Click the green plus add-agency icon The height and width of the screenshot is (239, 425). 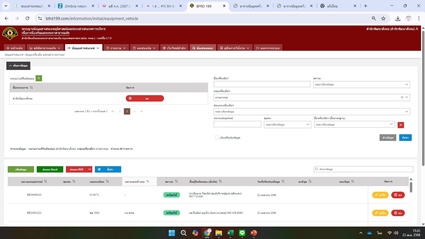coord(39,78)
